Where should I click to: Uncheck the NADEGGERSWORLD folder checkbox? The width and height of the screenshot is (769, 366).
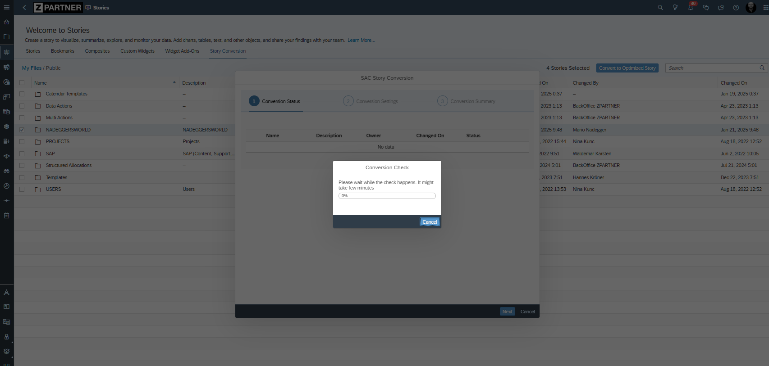point(22,130)
